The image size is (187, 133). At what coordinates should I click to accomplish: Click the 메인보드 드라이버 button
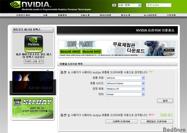[157, 121]
